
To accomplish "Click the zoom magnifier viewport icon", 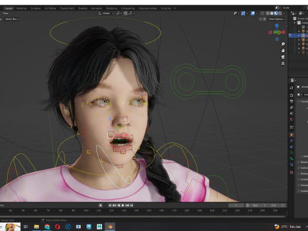I will click(x=283, y=44).
